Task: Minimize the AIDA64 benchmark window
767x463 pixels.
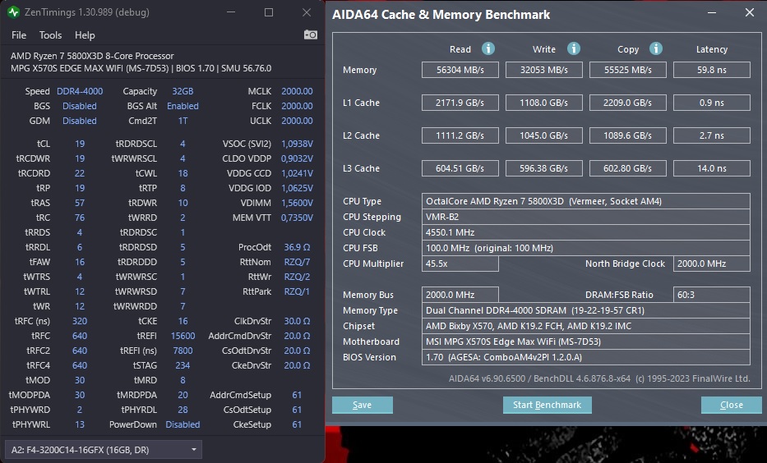Action: point(712,12)
